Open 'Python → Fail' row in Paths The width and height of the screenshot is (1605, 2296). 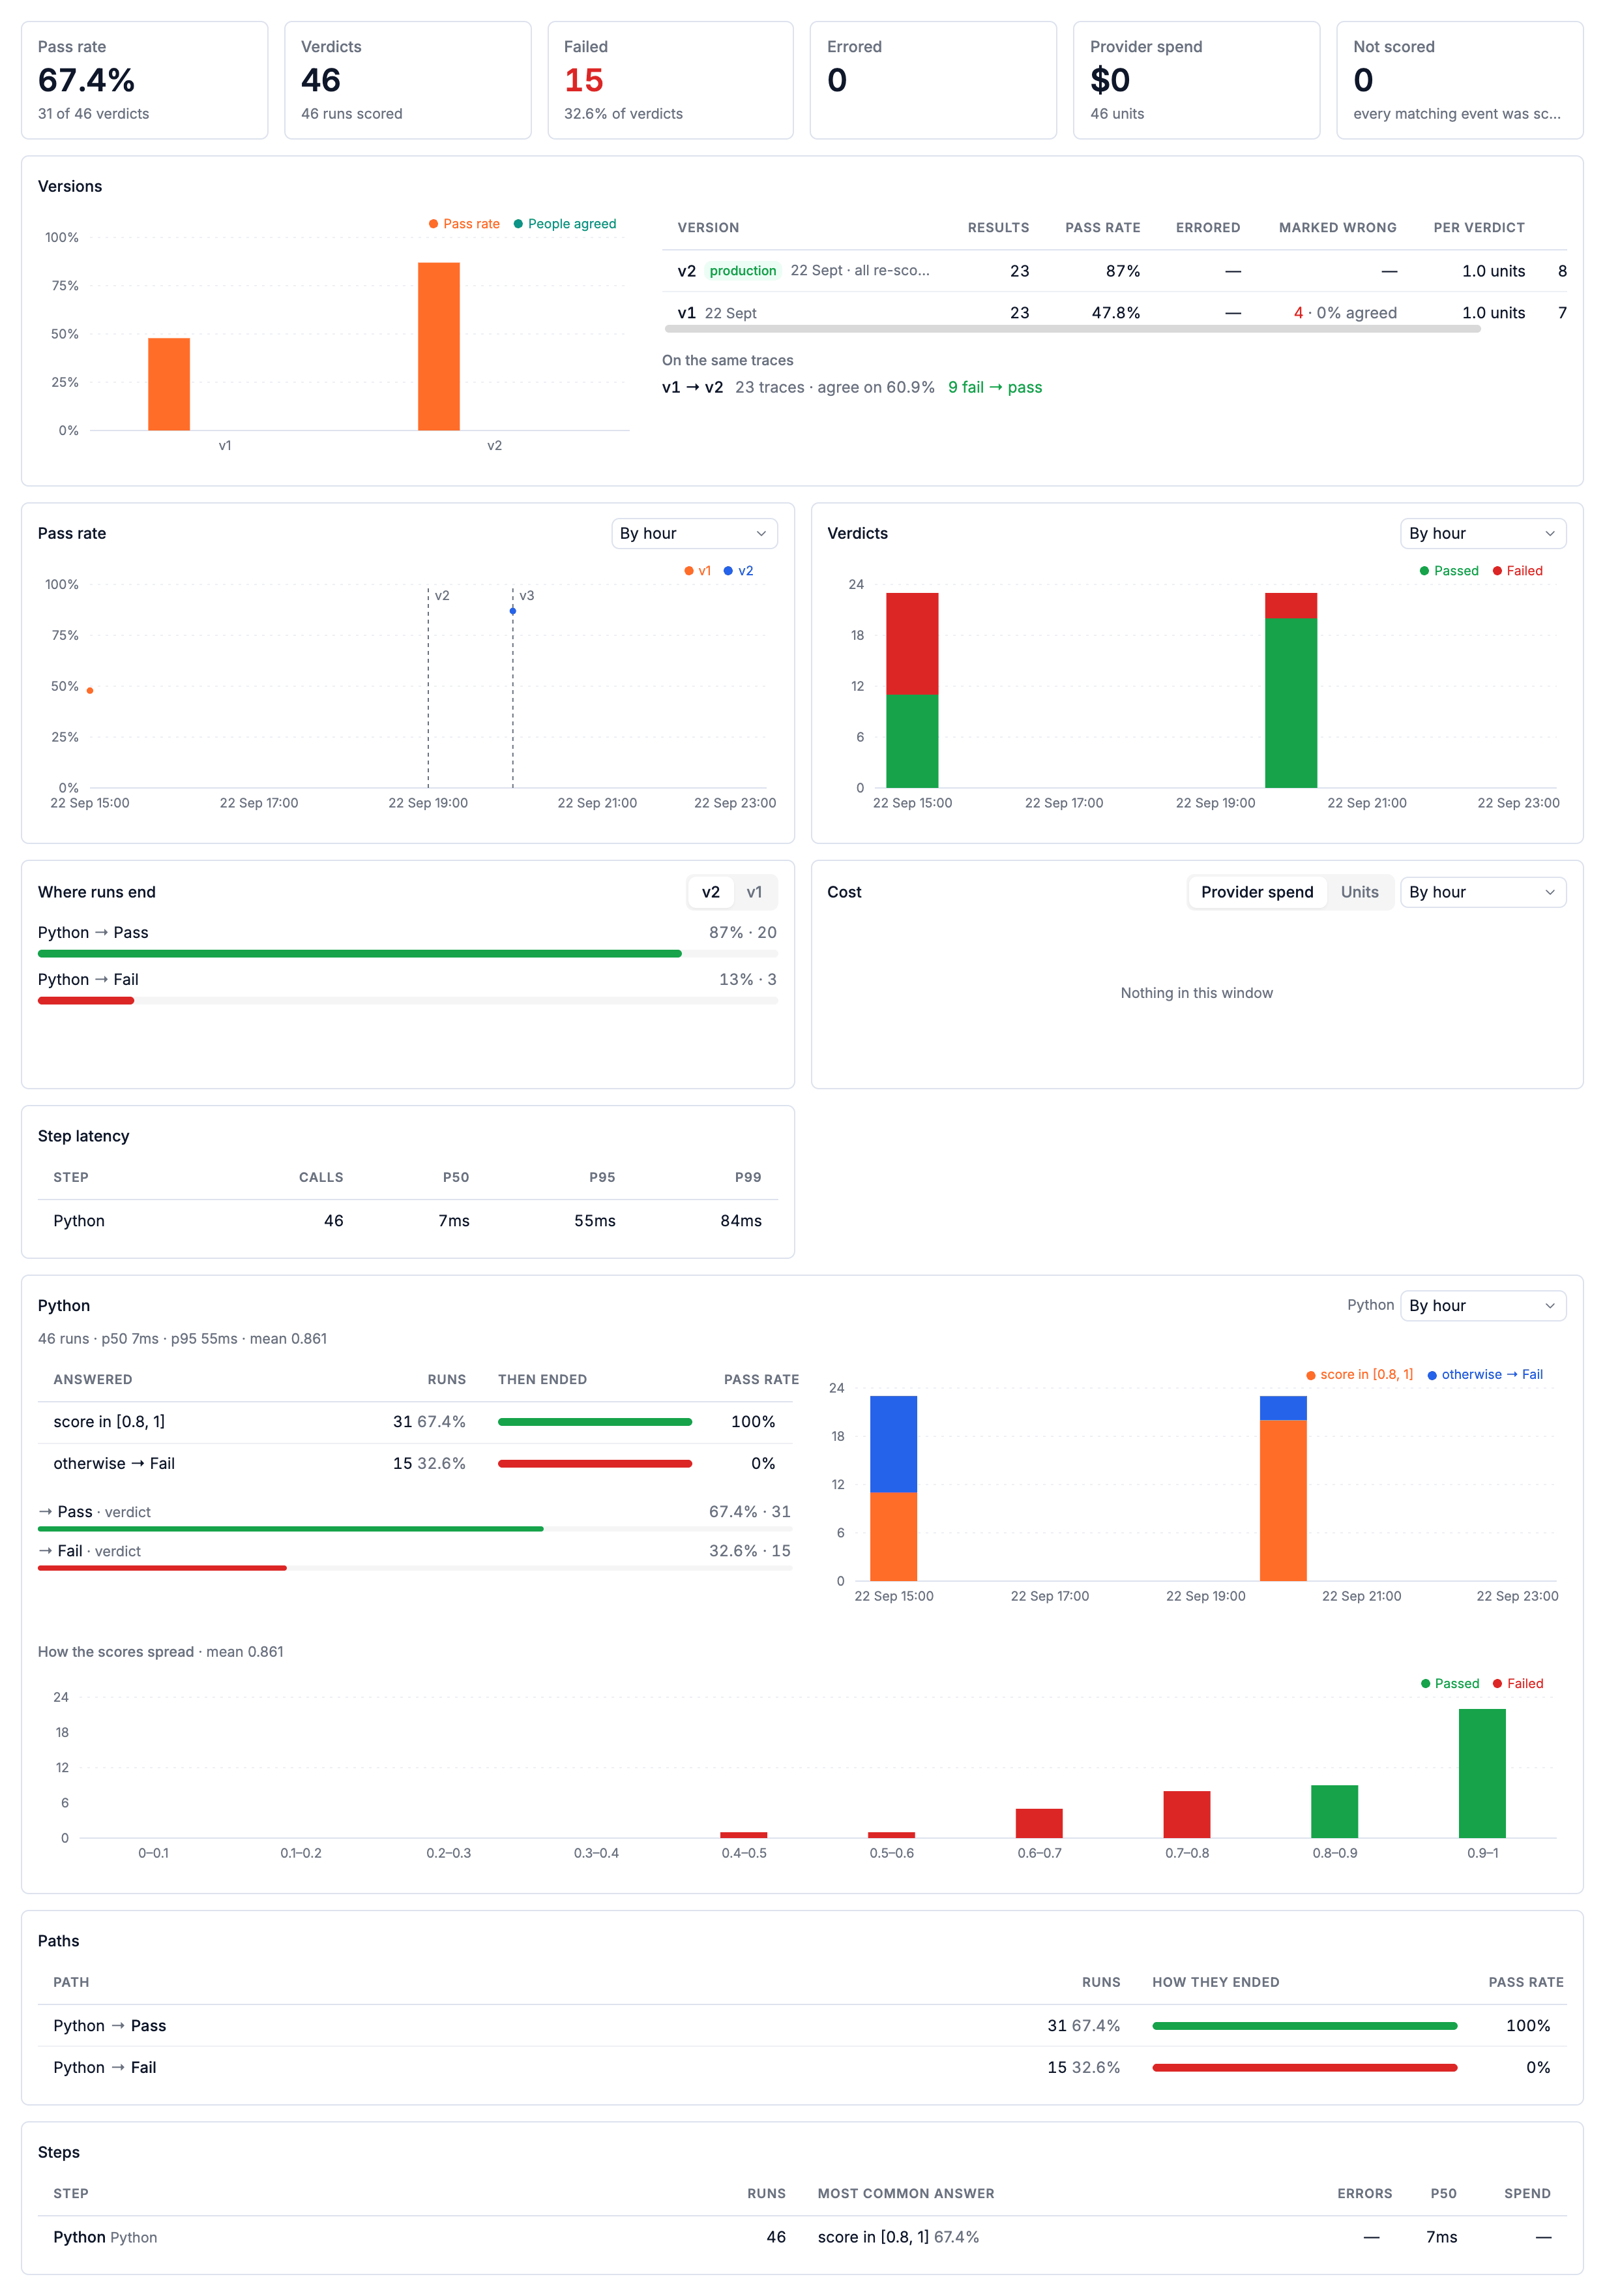pos(802,2067)
